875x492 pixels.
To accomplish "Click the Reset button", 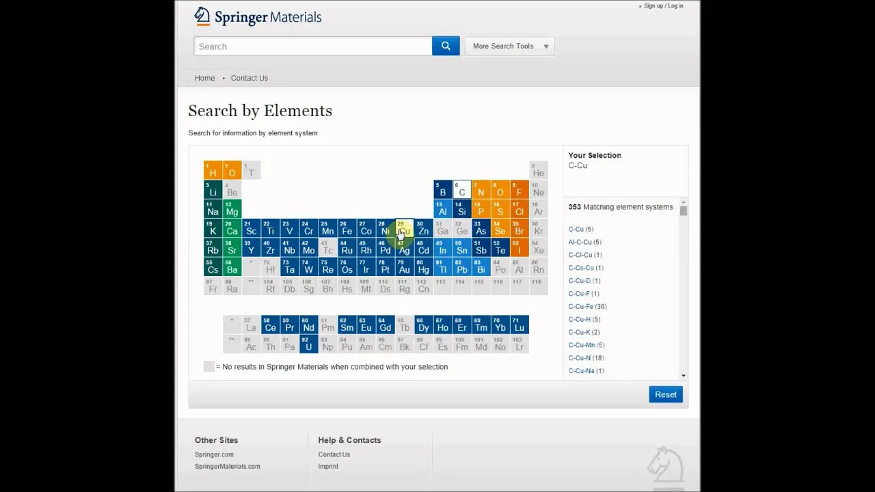I will pos(665,394).
